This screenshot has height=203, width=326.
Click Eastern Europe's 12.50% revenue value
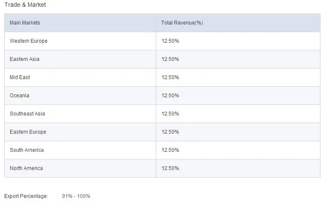[170, 132]
